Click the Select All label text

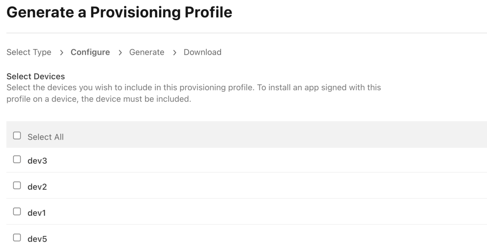[46, 137]
